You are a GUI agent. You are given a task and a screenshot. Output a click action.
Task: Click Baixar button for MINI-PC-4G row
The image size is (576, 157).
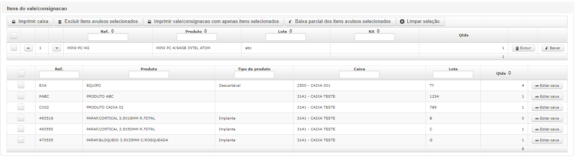click(x=553, y=48)
